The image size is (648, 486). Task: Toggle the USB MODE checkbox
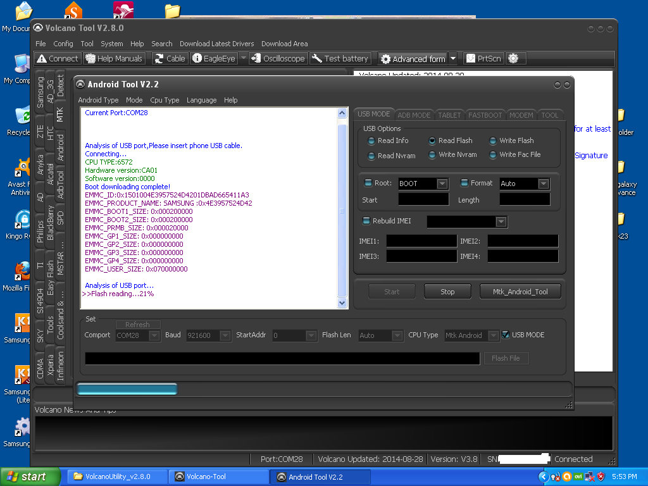click(x=506, y=335)
